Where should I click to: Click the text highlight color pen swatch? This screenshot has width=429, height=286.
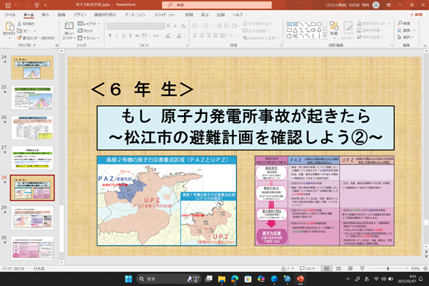168,36
